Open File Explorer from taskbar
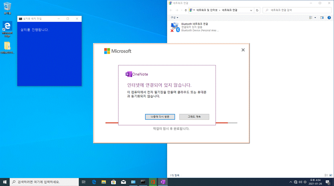Image resolution: width=334 pixels, height=186 pixels. point(104,182)
